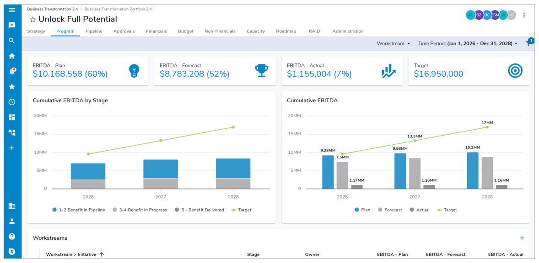This screenshot has height=263, width=539.
Task: Toggle Target series in Cumulative EBITDA legend
Action: tap(446, 210)
